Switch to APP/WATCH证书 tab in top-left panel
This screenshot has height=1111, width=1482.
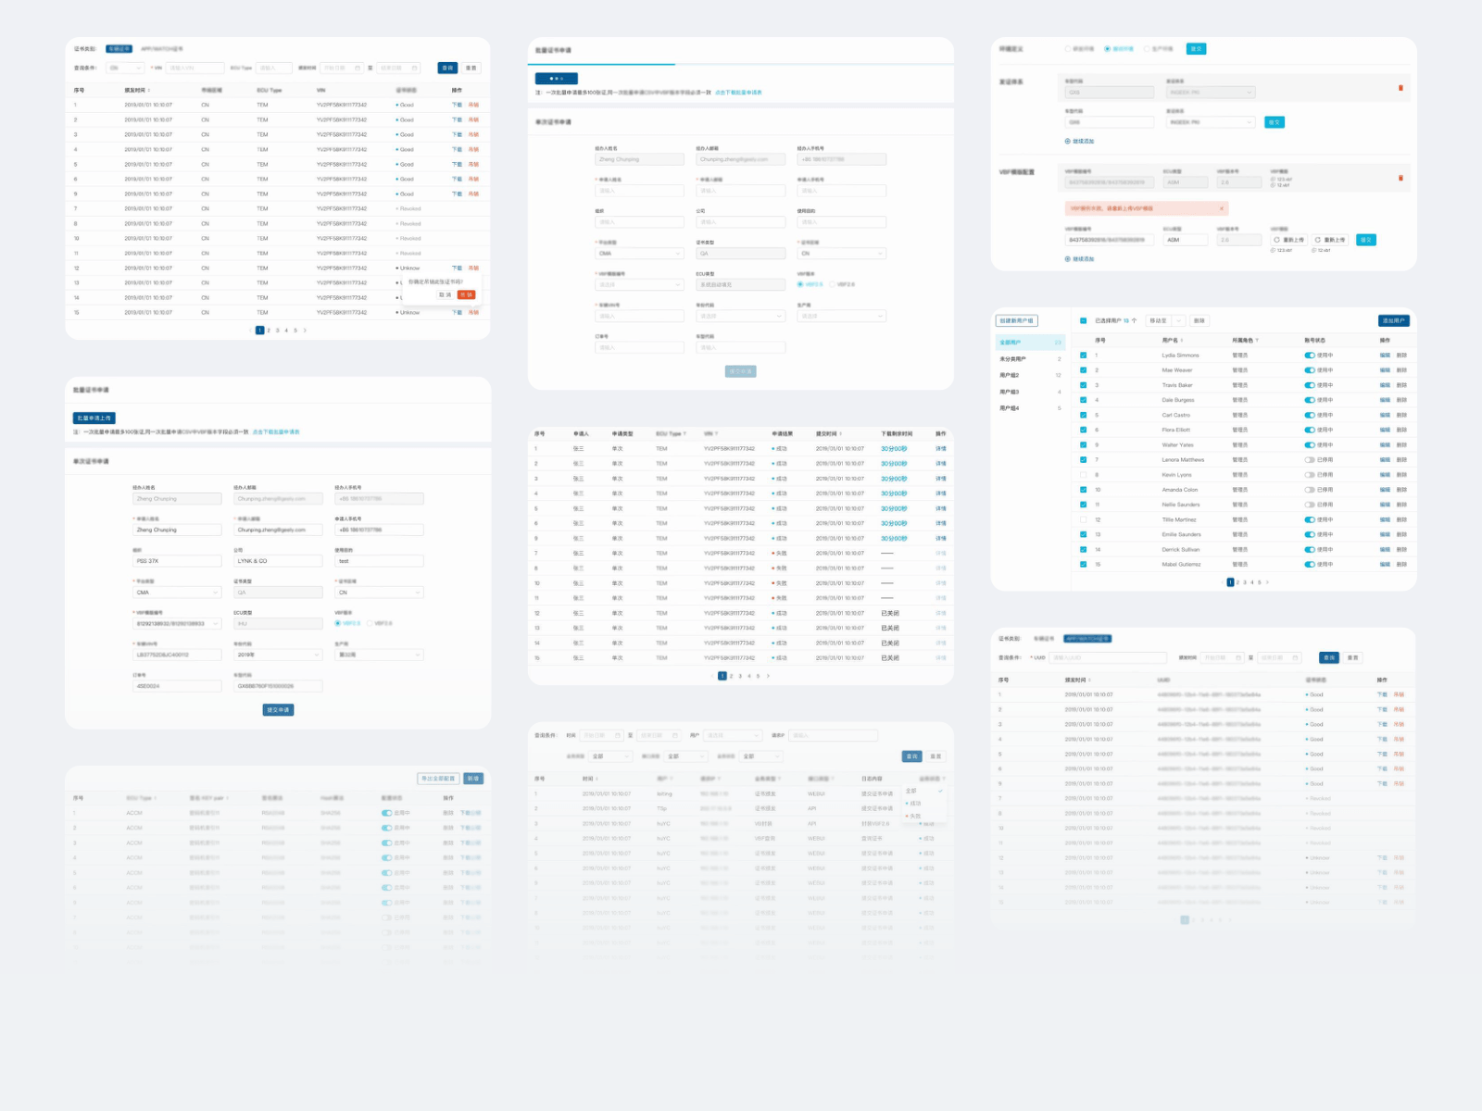161,49
